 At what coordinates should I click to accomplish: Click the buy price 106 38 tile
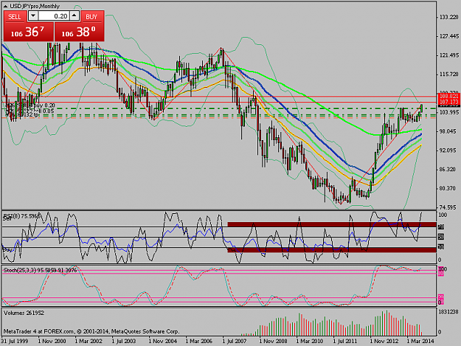click(80, 32)
